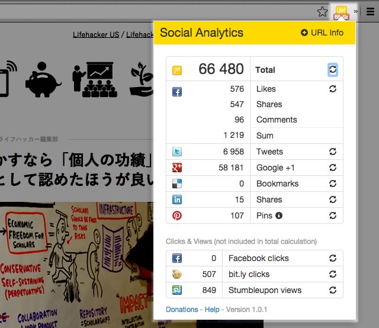The image size is (379, 328).
Task: Click the bit.ly icon
Action: click(177, 274)
